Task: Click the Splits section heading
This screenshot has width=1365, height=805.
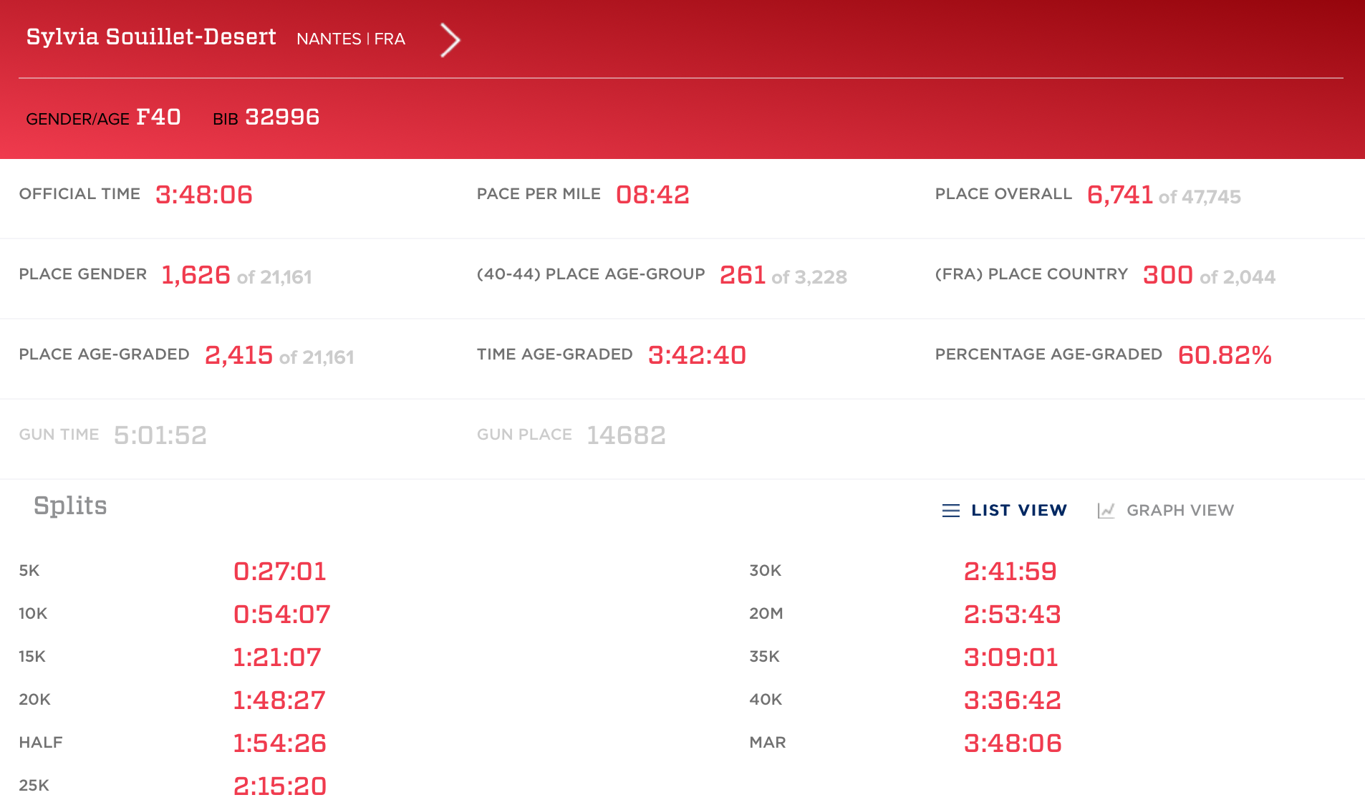Action: pos(70,506)
